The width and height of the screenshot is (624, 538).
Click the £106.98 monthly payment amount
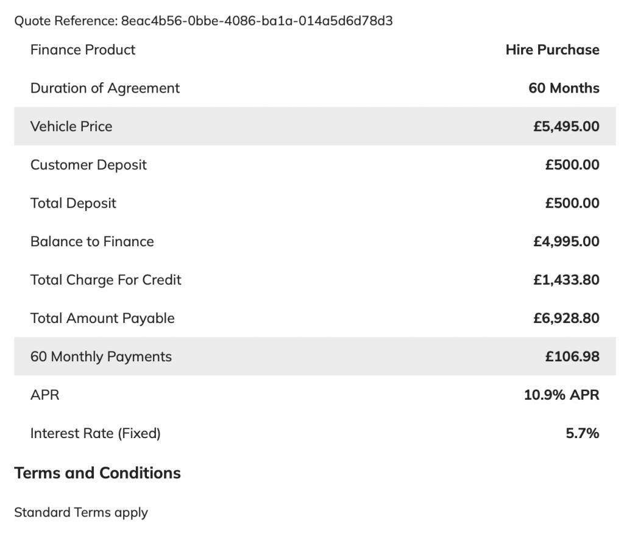click(572, 357)
